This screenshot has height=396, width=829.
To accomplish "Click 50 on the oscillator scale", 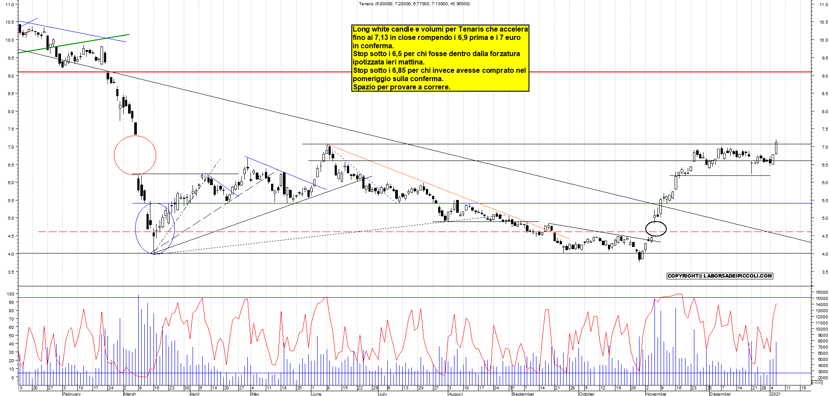I will pyautogui.click(x=11, y=335).
